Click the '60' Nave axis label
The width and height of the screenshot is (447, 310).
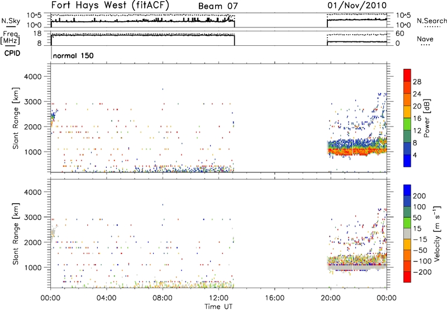(x=400, y=34)
